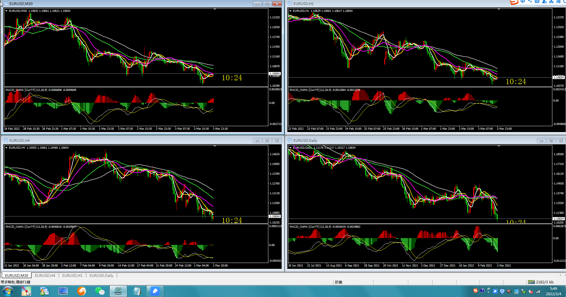Click the Tencent shield tray icon
Screen dimensions: 566x297
pyautogui.click(x=502, y=291)
